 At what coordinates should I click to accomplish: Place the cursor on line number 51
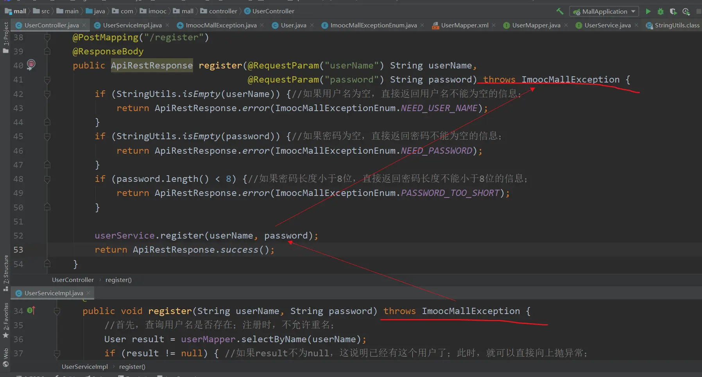(x=18, y=222)
